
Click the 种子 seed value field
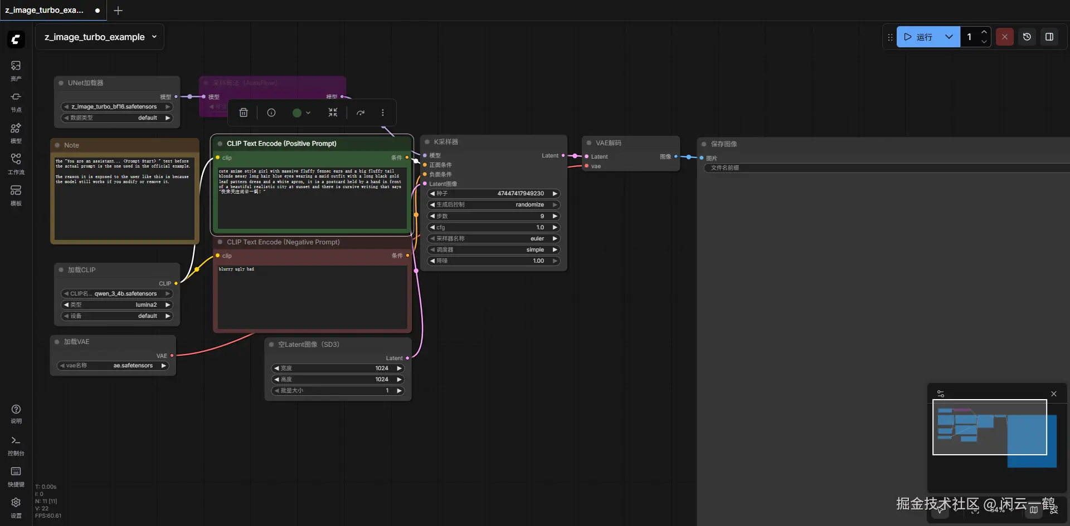pyautogui.click(x=494, y=194)
